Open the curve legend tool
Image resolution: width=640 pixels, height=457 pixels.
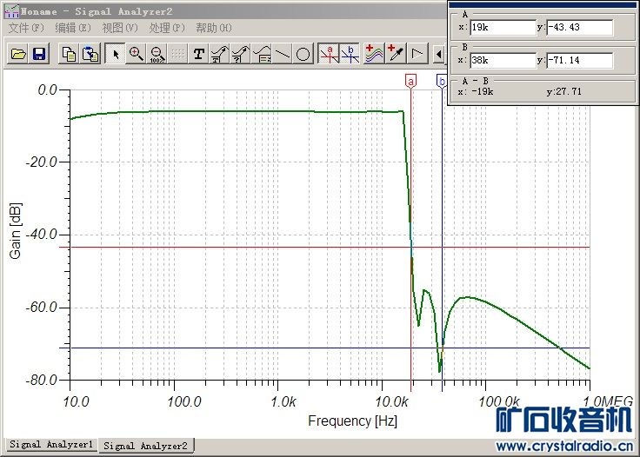point(262,54)
